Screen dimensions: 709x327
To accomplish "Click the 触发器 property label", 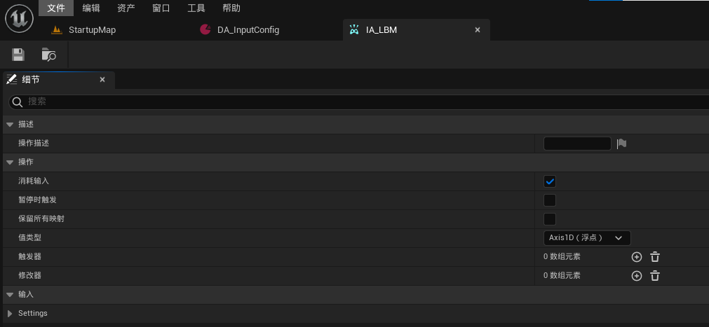I will [29, 256].
